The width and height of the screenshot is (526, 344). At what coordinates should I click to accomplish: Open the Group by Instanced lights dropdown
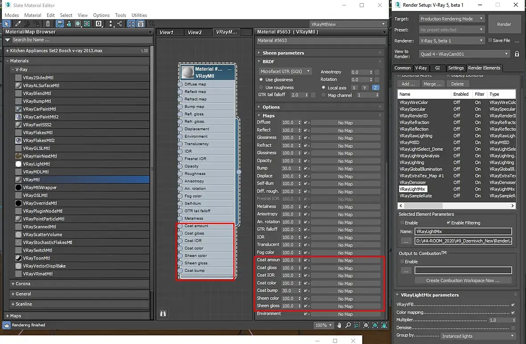[x=477, y=336]
